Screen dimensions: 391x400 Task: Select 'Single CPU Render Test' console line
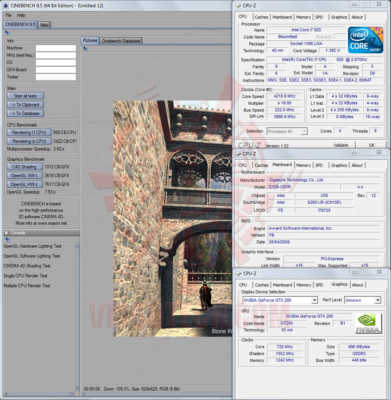[x=25, y=276]
